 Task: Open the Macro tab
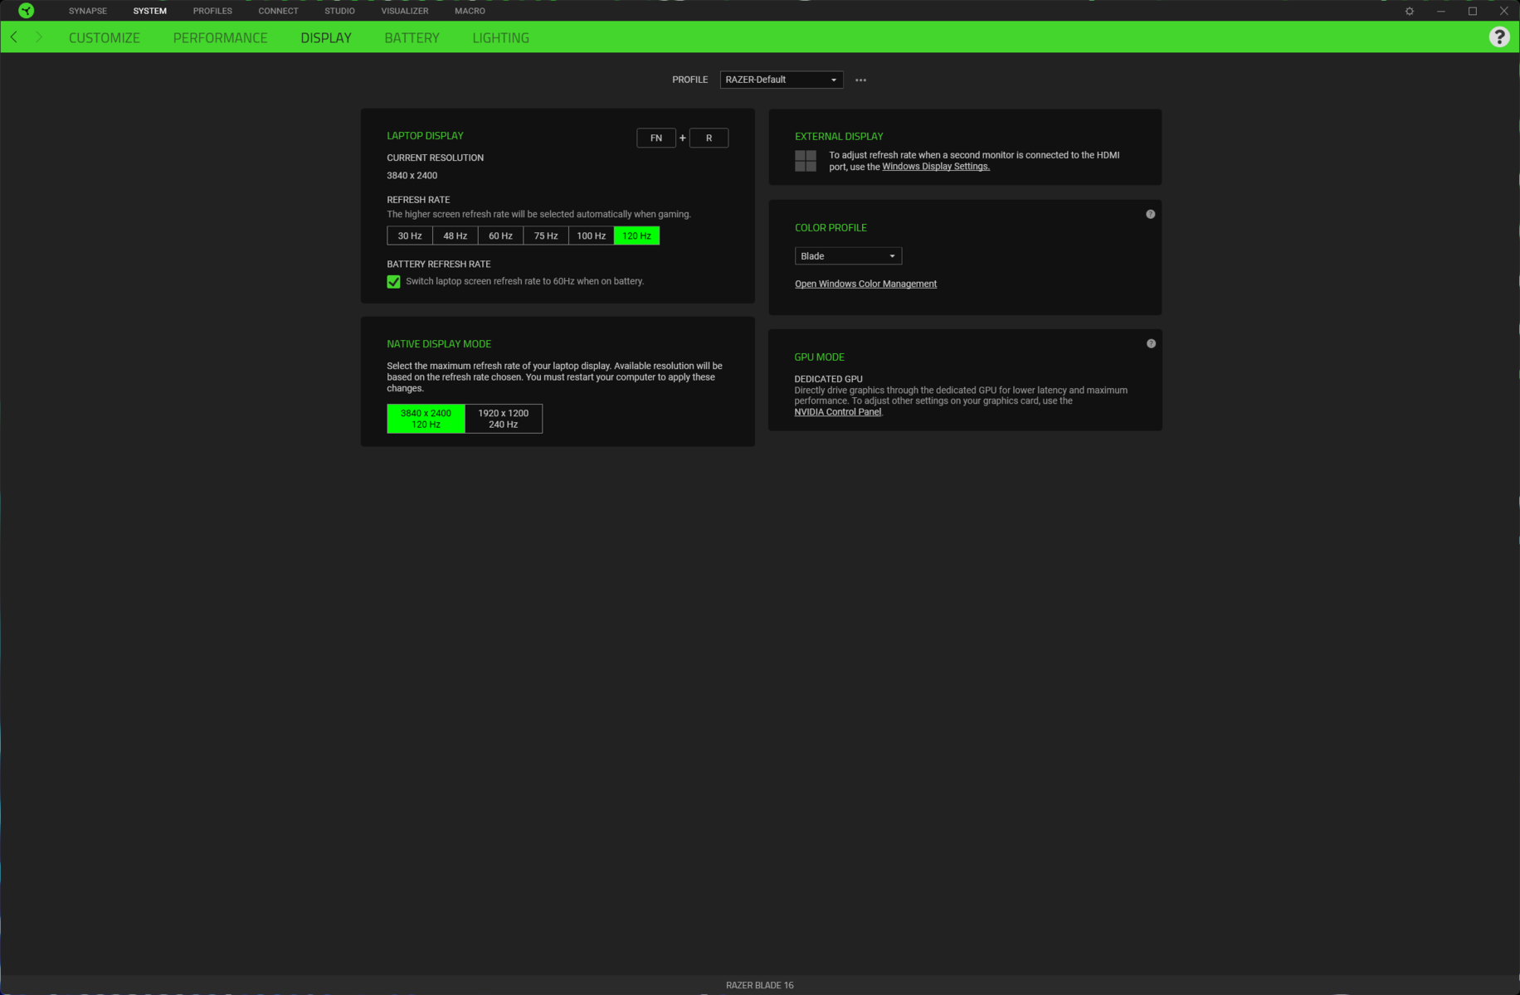tap(470, 11)
